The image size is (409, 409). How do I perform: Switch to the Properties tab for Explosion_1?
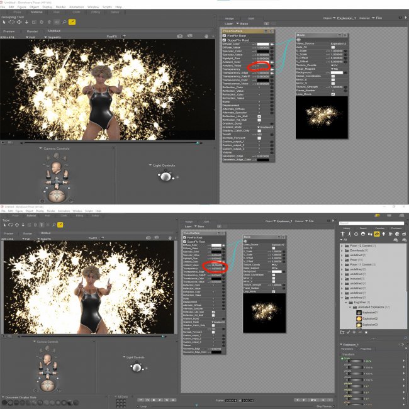(366, 349)
